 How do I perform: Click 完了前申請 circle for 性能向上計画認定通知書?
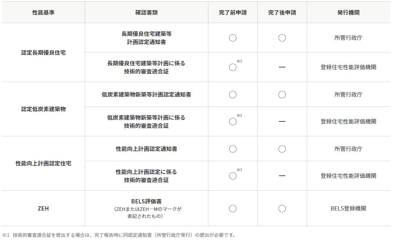point(233,149)
